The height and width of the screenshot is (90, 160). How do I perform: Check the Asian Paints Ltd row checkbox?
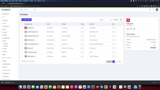tap(22, 56)
